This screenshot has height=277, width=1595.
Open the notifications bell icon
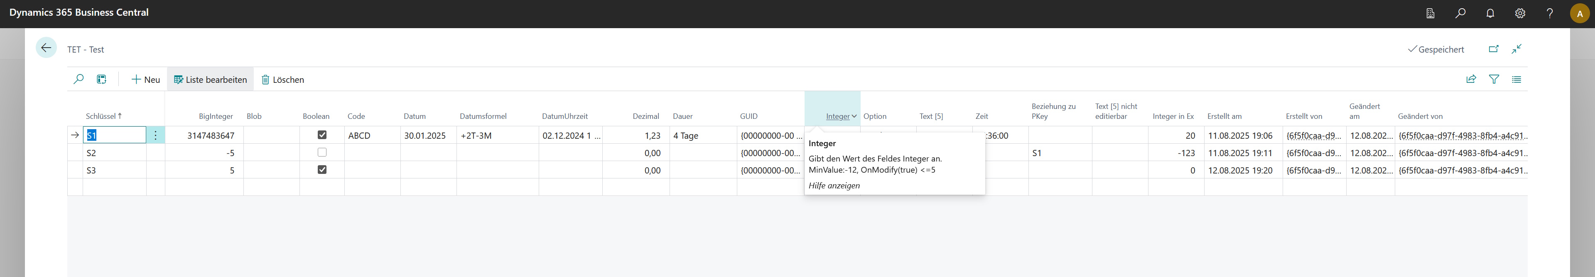click(1490, 14)
